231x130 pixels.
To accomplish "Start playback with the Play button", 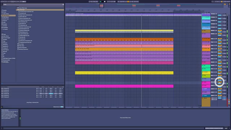I will pos(100,1).
